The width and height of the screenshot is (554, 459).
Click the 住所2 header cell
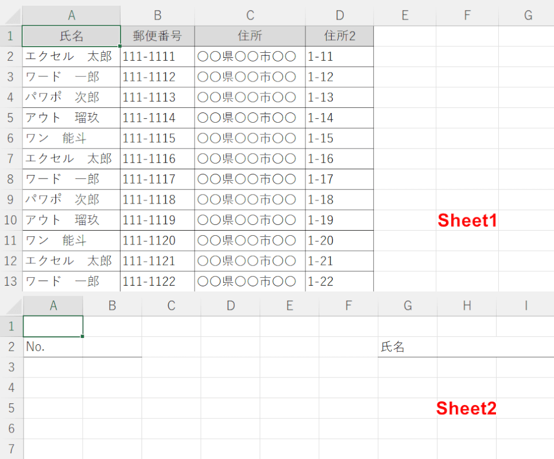point(339,36)
